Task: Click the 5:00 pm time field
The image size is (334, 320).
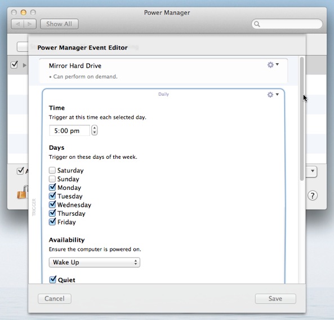Action: [69, 130]
